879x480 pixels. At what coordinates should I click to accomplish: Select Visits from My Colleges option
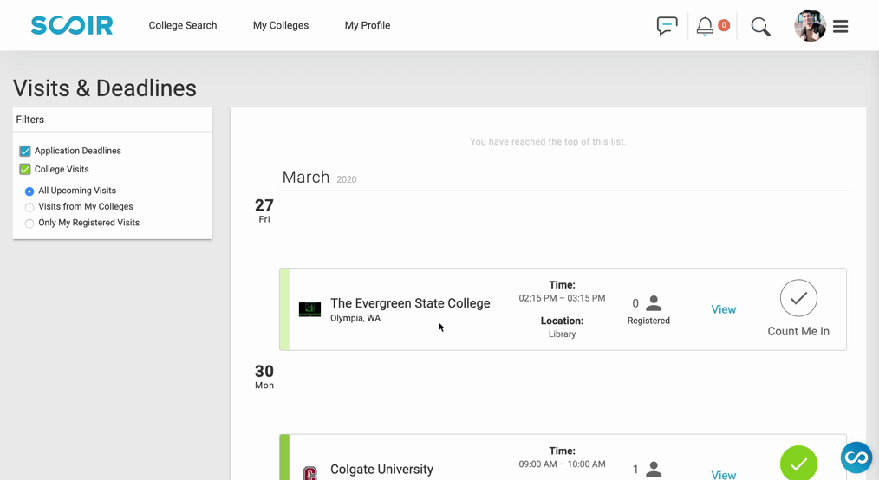[29, 207]
